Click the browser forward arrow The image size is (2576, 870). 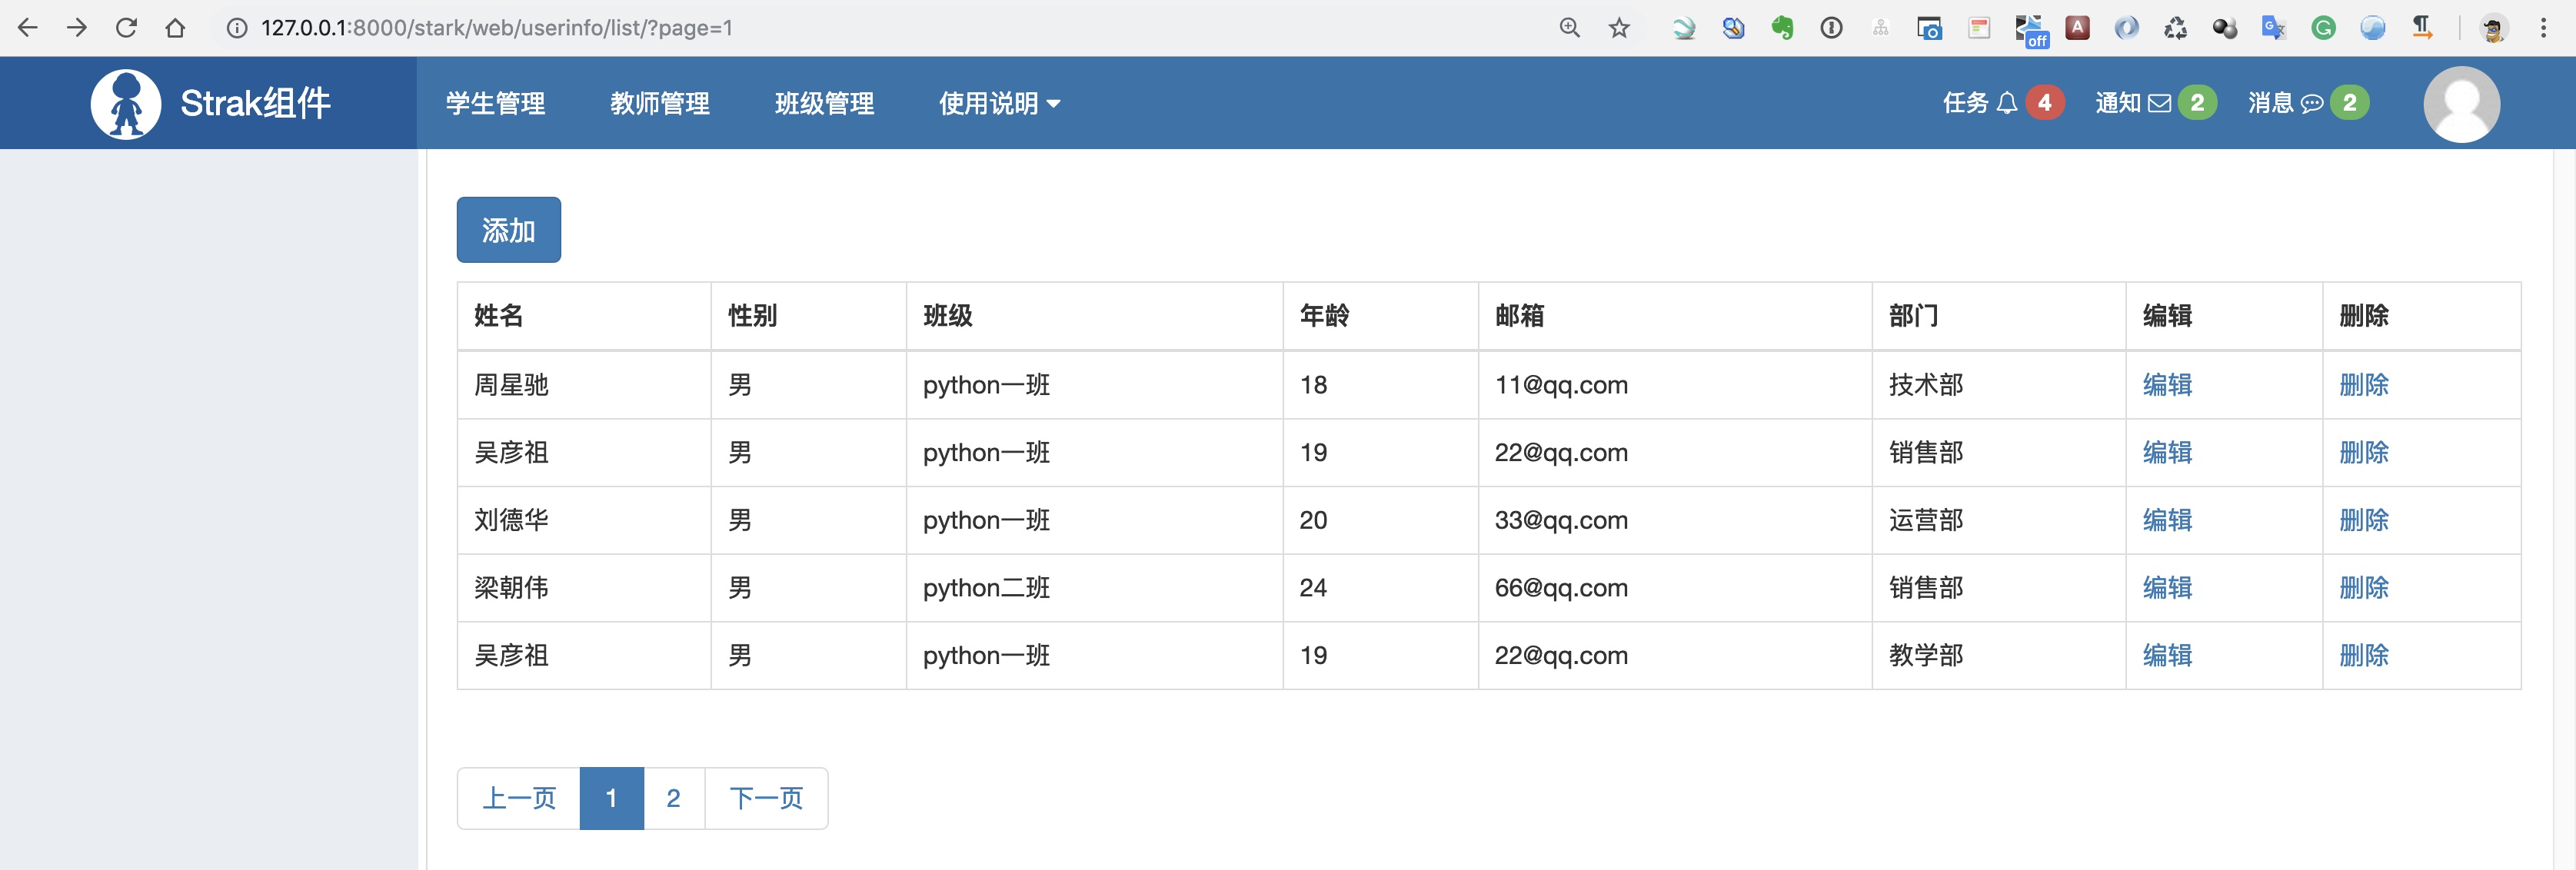point(77,28)
